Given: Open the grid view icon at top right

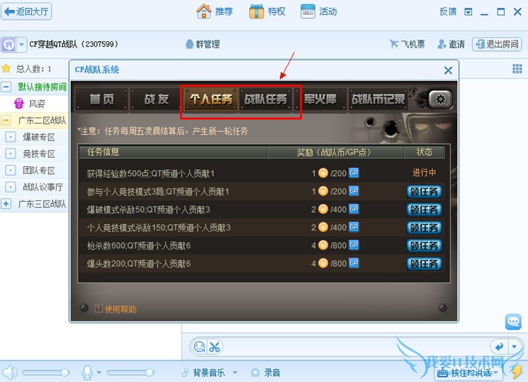Looking at the screenshot, I should [x=517, y=69].
